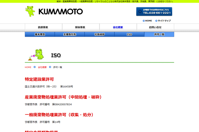Click the blue arrow icon beside HOME
Image resolution: width=199 pixels, height=132 pixels.
[144, 21]
